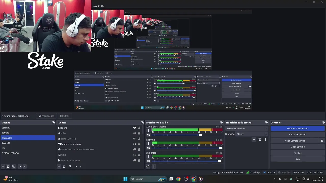
Task: Show the Dispositivo de captura de video 3 source
Action: (135, 149)
